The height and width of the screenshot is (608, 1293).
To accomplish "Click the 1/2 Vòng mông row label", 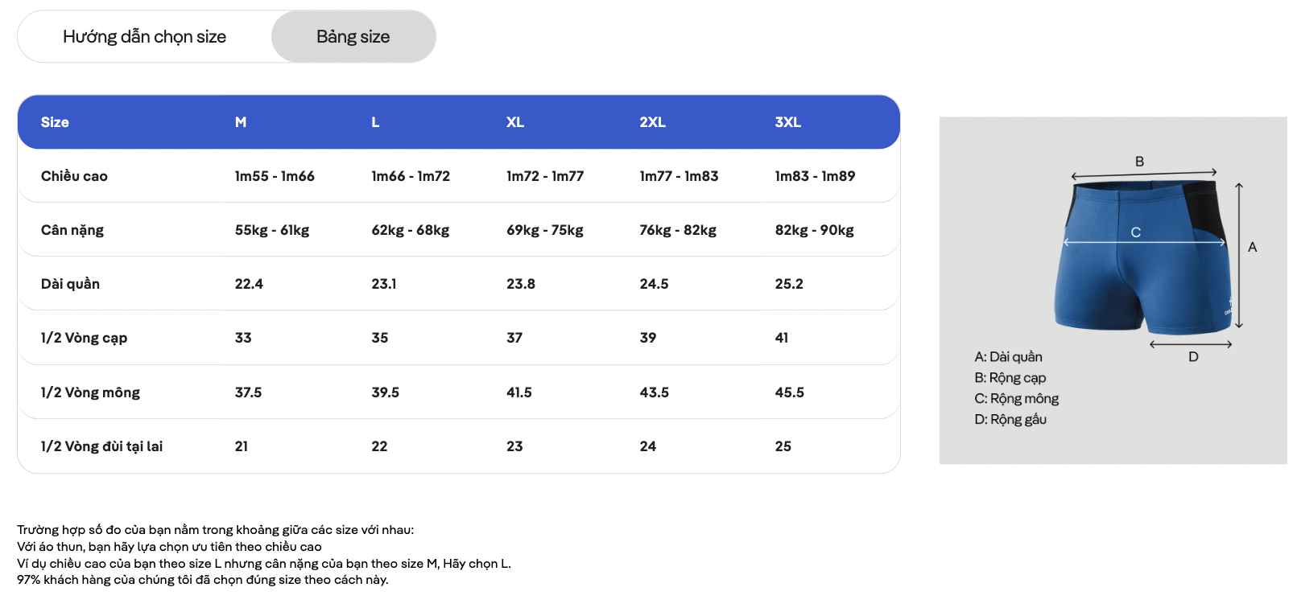I will [90, 392].
